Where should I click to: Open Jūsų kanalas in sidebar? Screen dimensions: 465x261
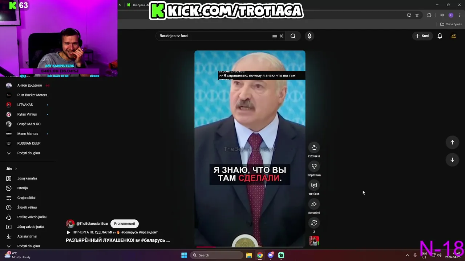pyautogui.click(x=28, y=178)
